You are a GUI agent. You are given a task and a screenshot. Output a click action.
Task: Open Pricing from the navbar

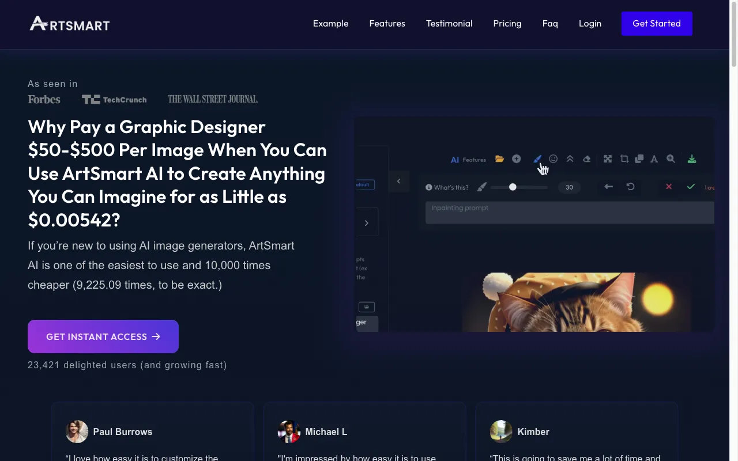pyautogui.click(x=507, y=24)
